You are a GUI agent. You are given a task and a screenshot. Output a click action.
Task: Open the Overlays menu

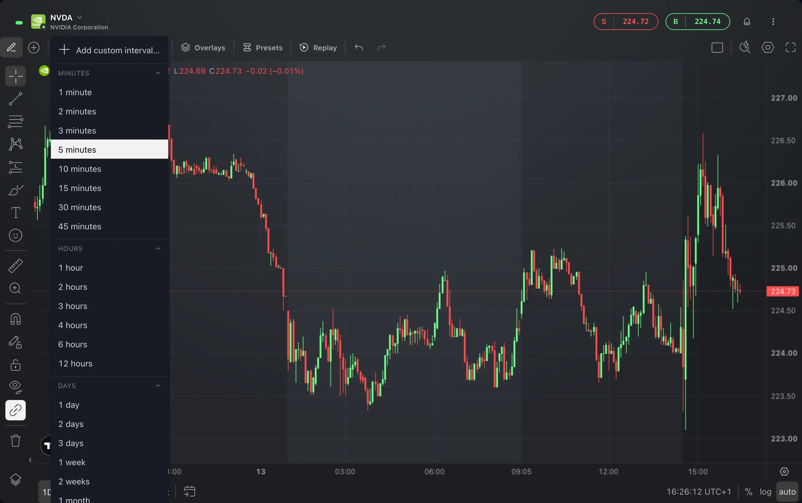203,48
